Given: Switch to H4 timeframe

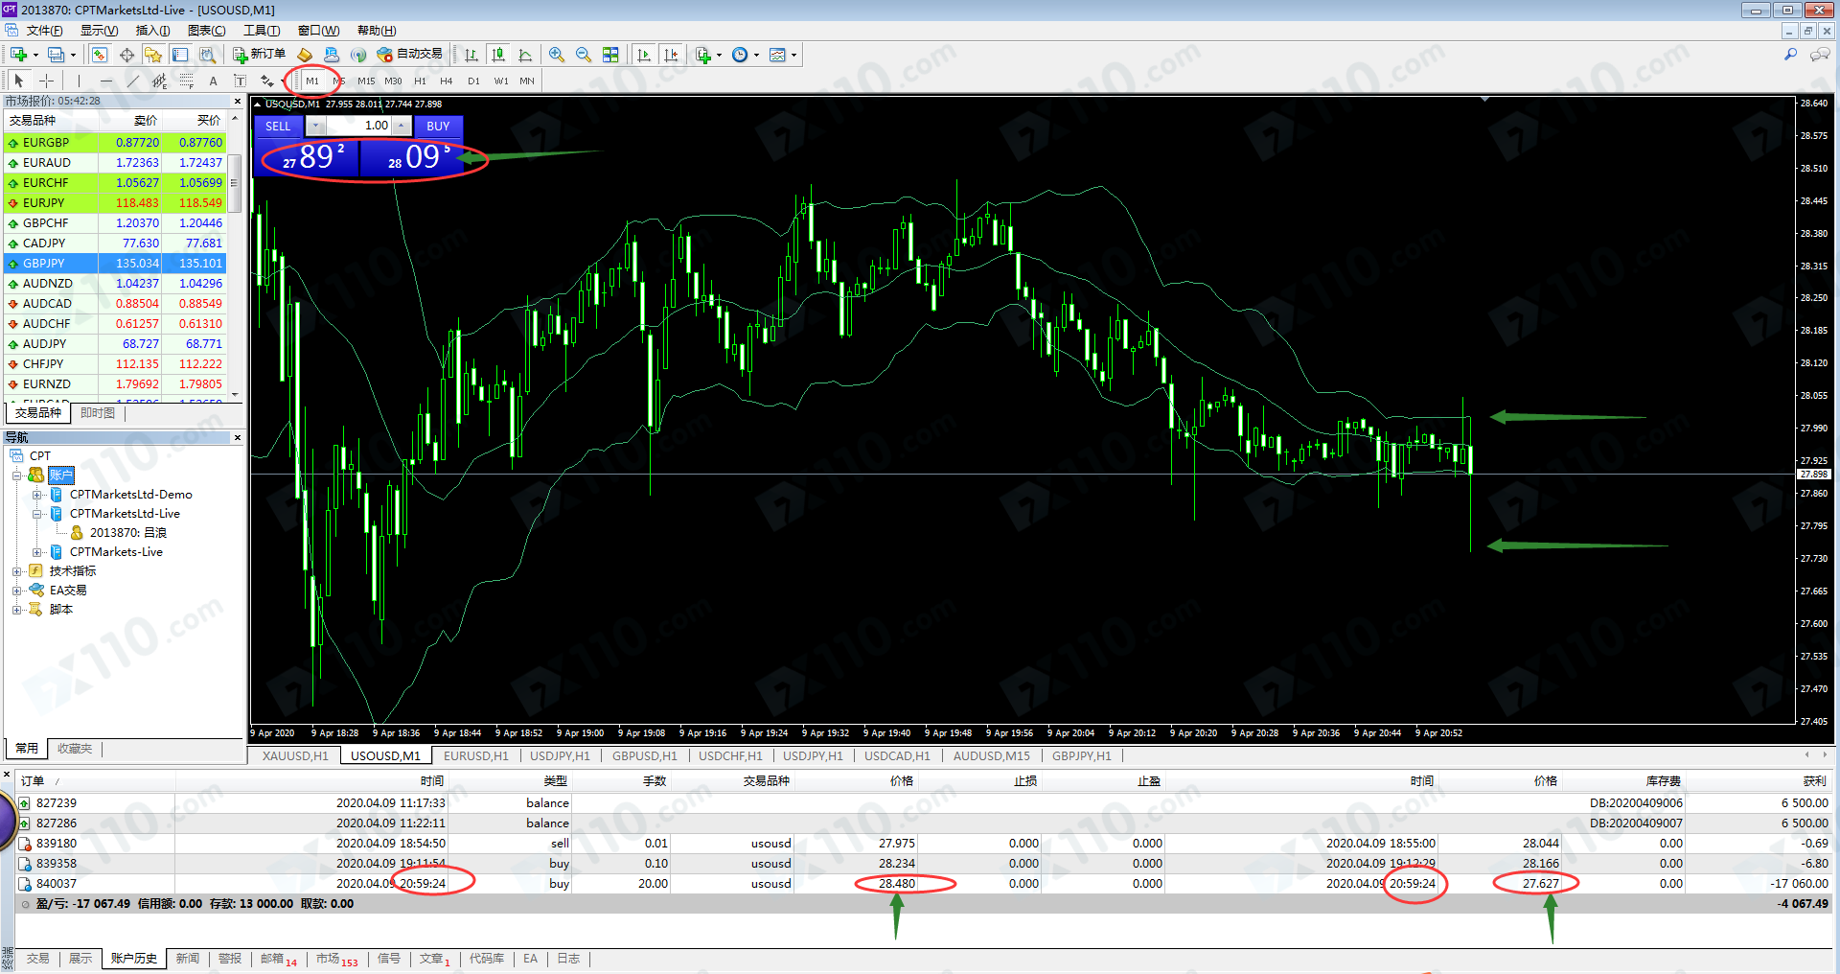Looking at the screenshot, I should (x=447, y=81).
